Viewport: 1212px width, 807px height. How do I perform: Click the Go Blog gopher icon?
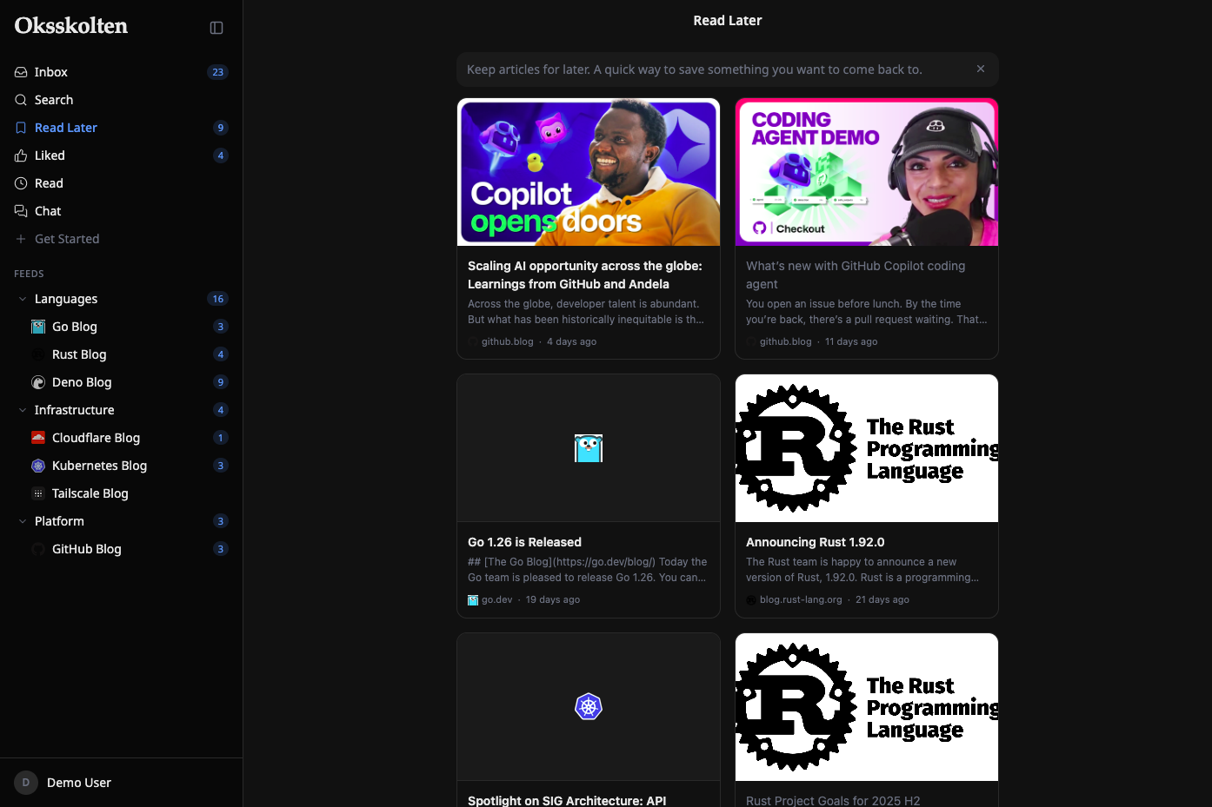(38, 327)
